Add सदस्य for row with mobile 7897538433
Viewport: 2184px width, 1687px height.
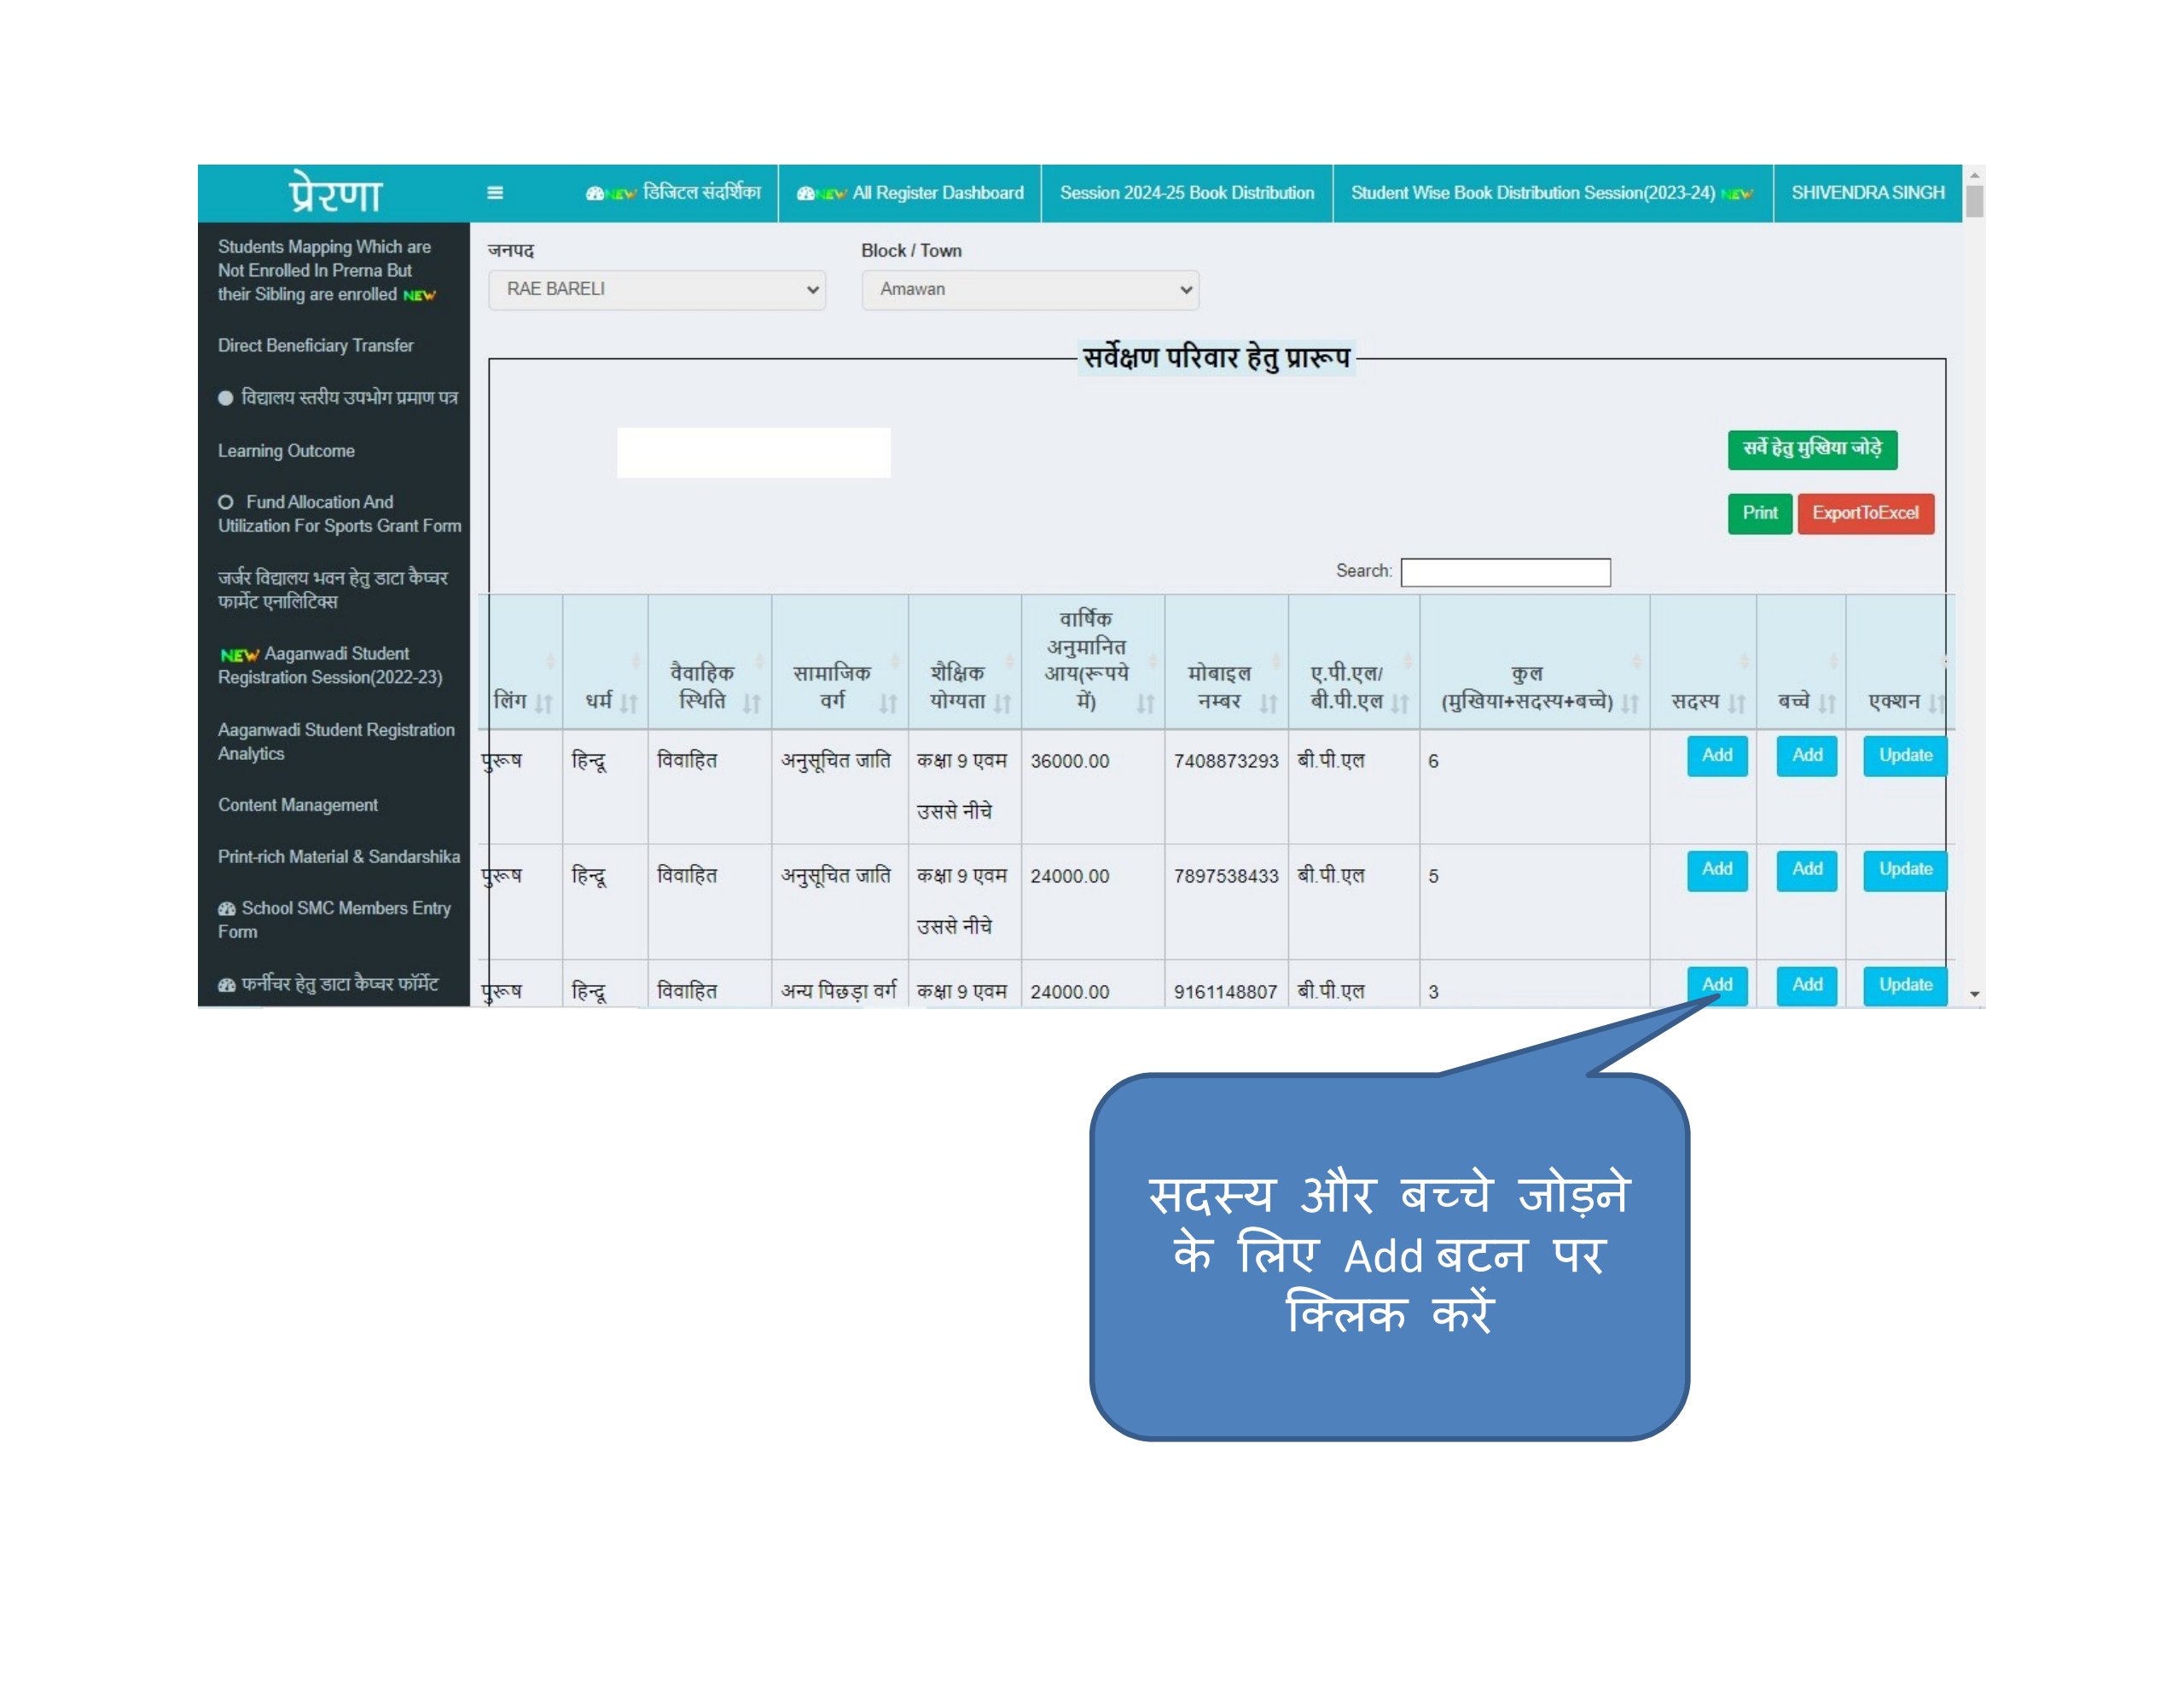(x=1717, y=869)
